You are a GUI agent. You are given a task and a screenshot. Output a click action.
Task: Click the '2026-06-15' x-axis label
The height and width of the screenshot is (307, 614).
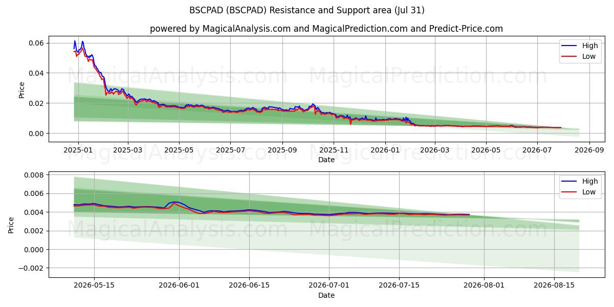[x=250, y=286]
